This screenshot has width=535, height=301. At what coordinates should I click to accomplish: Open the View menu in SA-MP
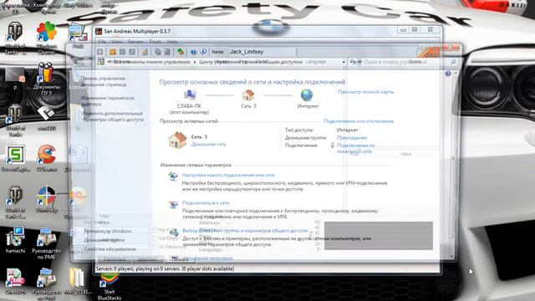point(117,42)
